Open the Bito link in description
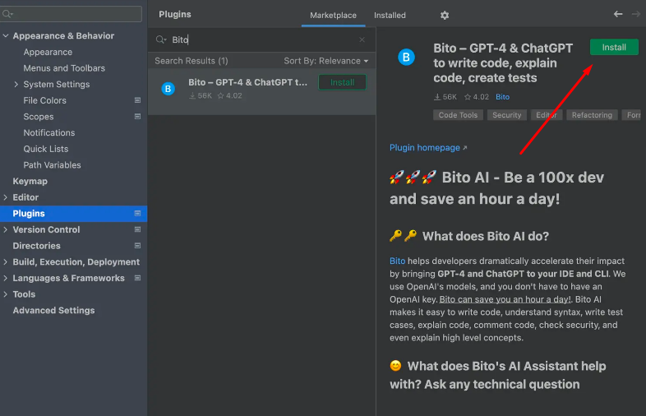This screenshot has height=416, width=646. click(397, 261)
